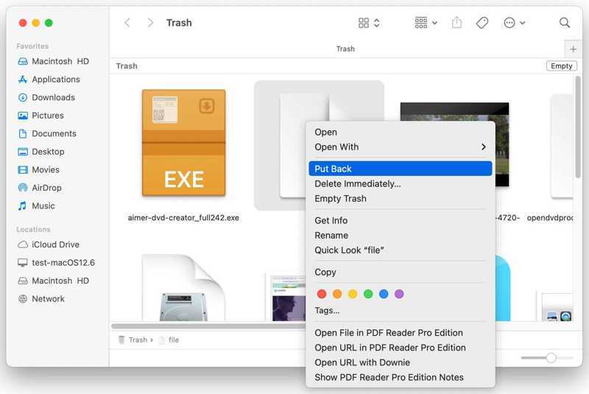Open Pictures in the sidebar
Screen dimensions: 589x394
(40, 116)
